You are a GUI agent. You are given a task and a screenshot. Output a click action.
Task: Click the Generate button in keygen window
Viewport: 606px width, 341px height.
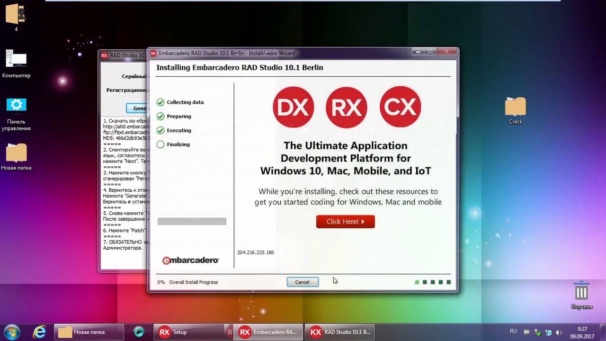click(137, 108)
